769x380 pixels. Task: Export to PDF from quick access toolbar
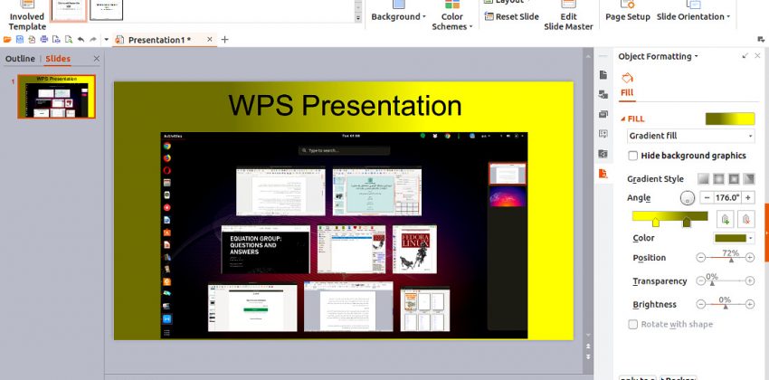(32, 40)
